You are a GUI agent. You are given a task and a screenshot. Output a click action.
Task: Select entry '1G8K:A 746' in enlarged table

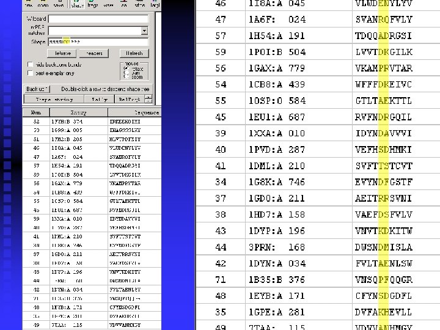coord(277,182)
